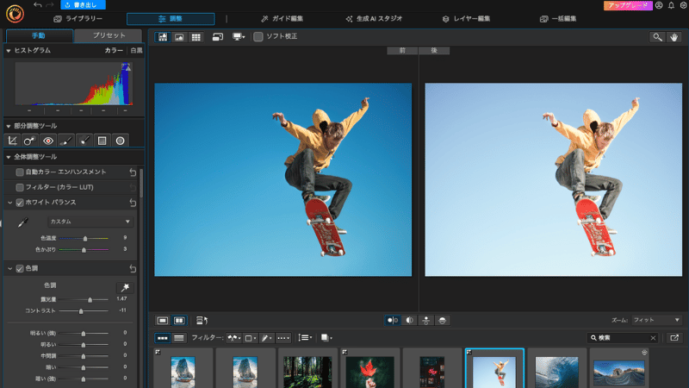
Task: Select split top/bottom before/after layout
Action: click(x=443, y=320)
